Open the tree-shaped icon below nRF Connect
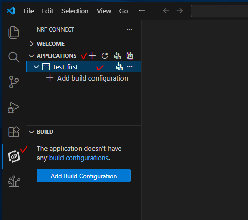The height and width of the screenshot is (220, 248). pyautogui.click(x=14, y=181)
